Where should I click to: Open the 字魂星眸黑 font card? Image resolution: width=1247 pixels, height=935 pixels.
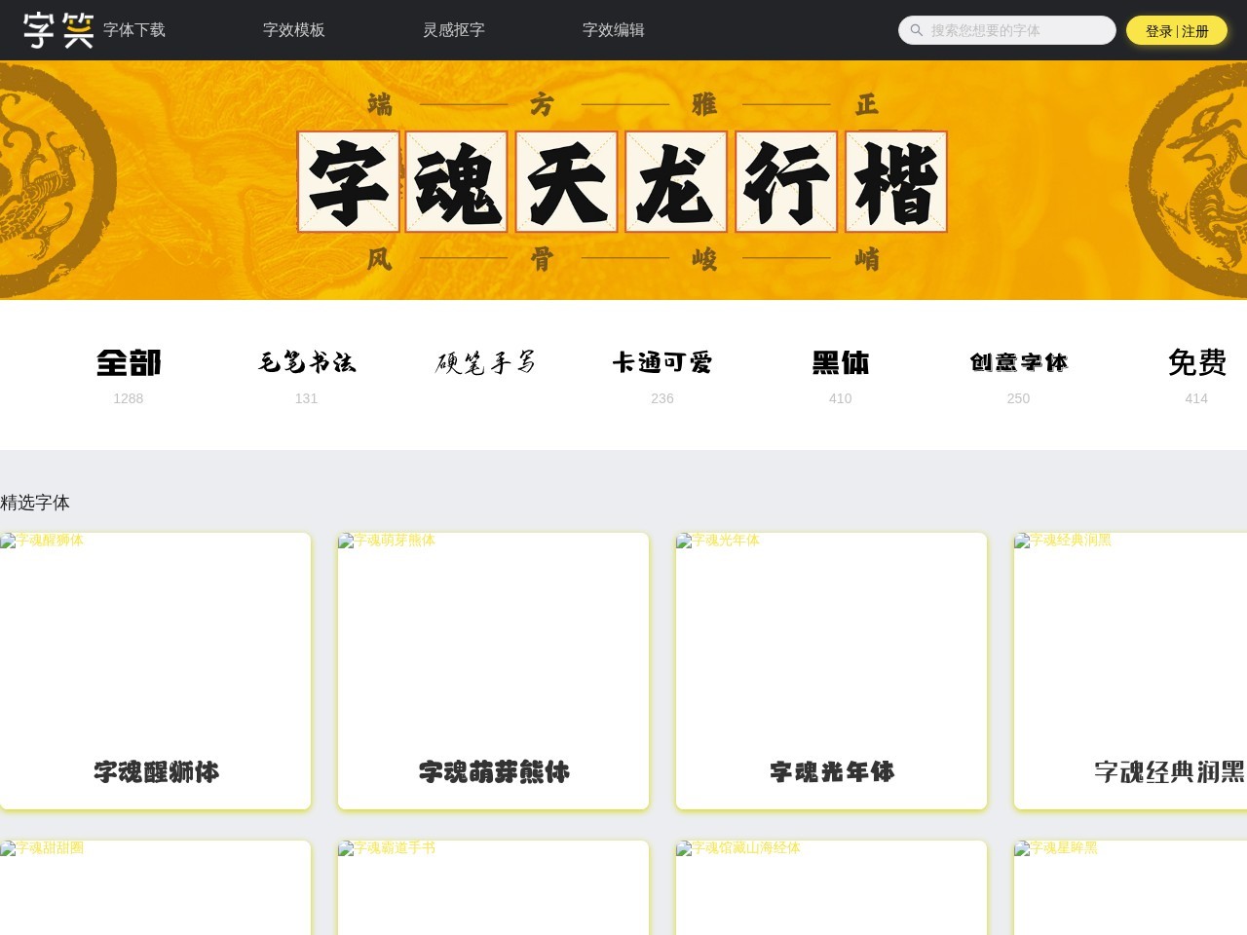point(1130,887)
